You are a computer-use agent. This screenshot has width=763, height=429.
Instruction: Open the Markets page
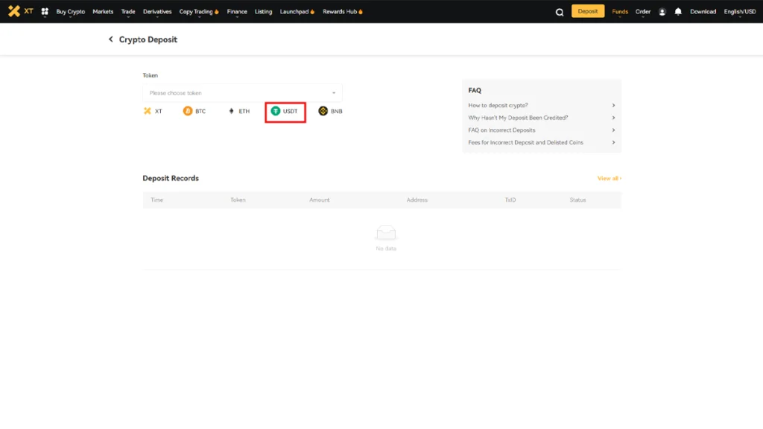point(103,12)
